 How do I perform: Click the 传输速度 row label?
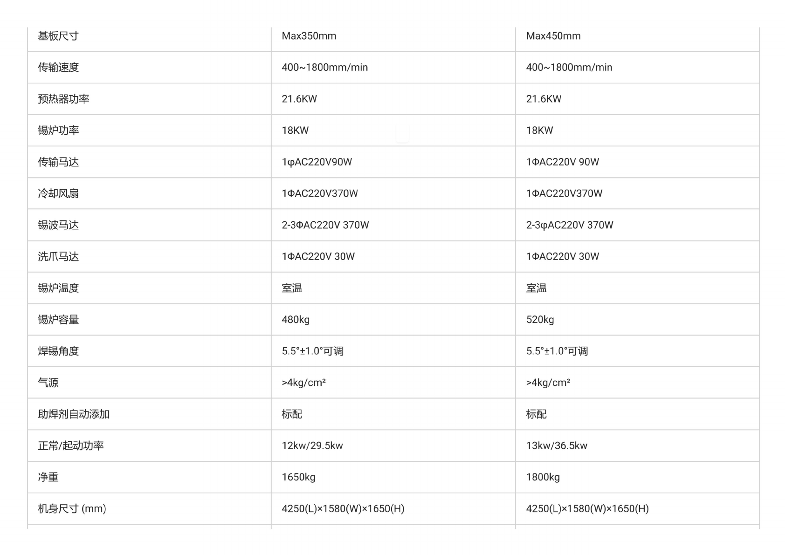tap(58, 68)
